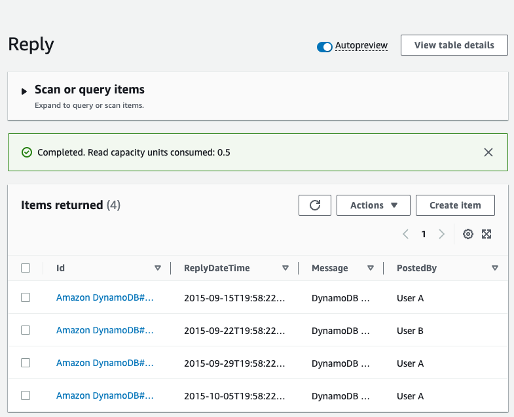
Task: Go to next page arrow
Action: coord(441,234)
